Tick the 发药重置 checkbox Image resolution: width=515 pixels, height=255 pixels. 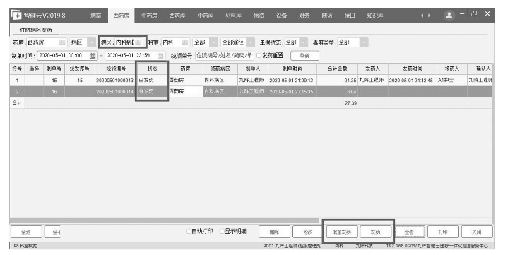point(259,56)
